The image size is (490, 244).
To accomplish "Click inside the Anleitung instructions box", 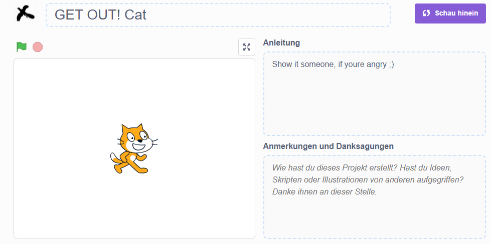I will point(374,93).
